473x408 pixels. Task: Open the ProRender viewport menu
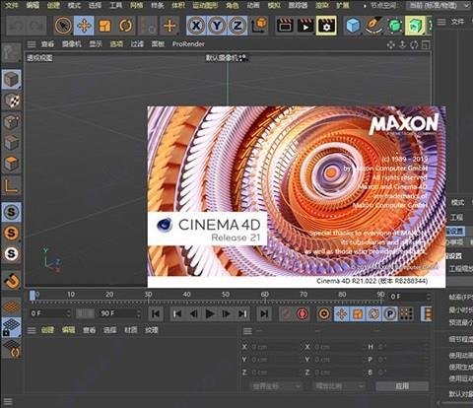188,44
